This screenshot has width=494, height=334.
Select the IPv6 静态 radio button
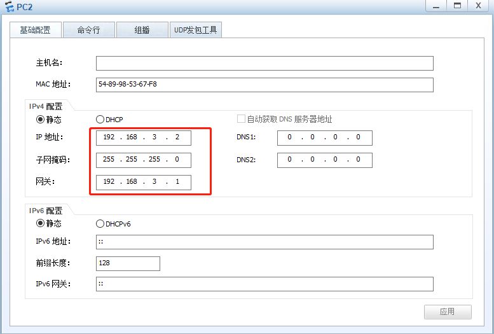[40, 223]
